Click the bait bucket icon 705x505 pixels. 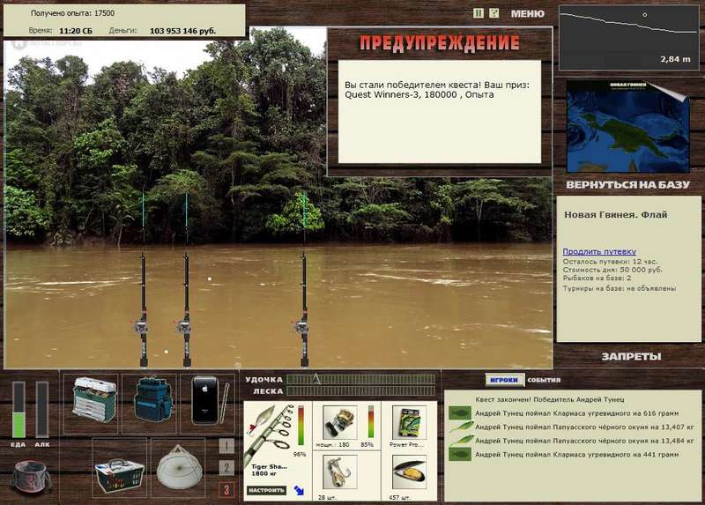tap(31, 477)
